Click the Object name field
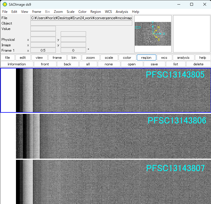 (x=81, y=23)
